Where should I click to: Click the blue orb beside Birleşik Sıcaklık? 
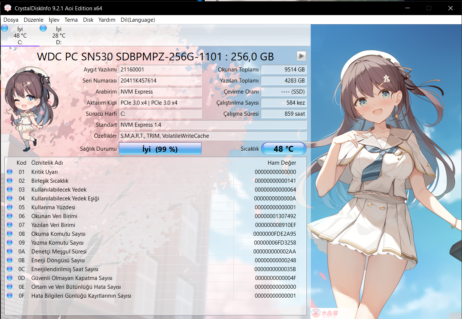(x=10, y=180)
